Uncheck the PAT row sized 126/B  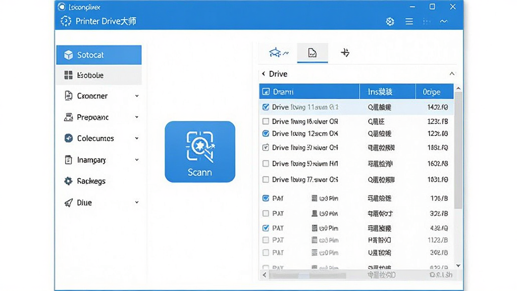[x=266, y=198]
